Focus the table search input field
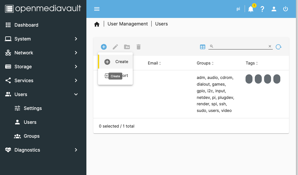Viewport: 298px width, 175px height. click(x=240, y=46)
